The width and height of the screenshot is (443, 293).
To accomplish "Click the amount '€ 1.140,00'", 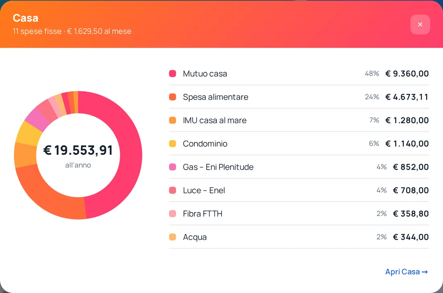I will 407,143.
